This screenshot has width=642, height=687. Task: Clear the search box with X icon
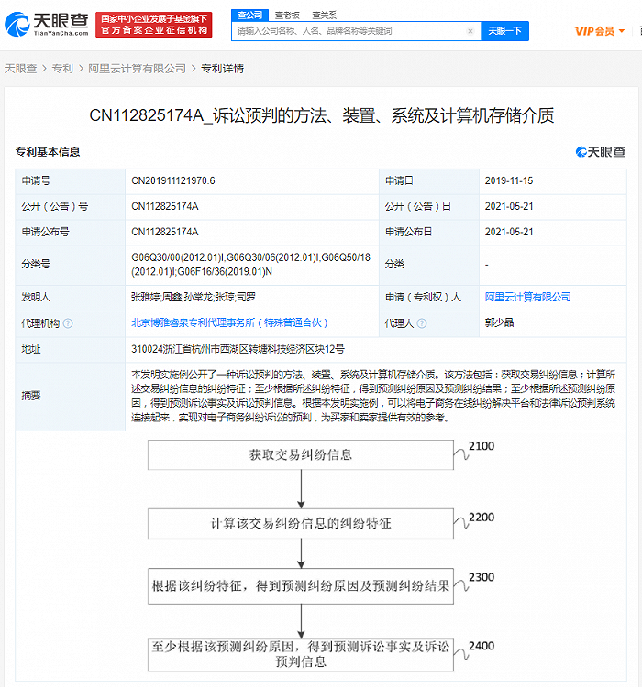pos(470,31)
